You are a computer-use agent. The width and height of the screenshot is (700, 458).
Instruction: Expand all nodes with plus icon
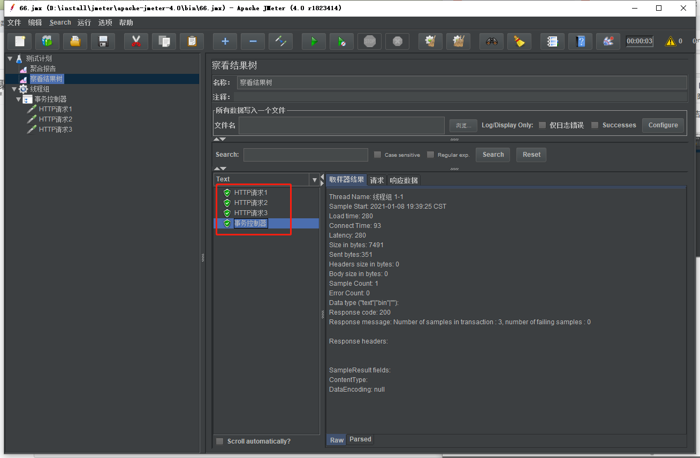[x=225, y=41]
